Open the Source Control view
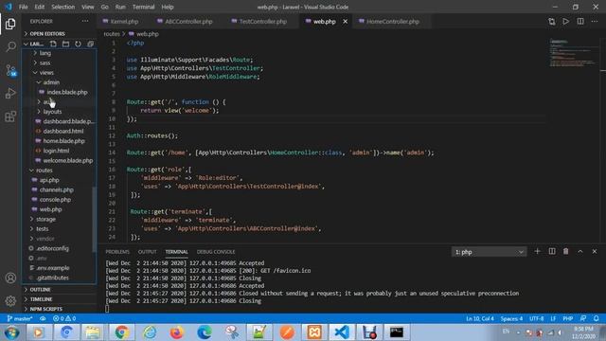The height and width of the screenshot is (341, 606). click(10, 70)
